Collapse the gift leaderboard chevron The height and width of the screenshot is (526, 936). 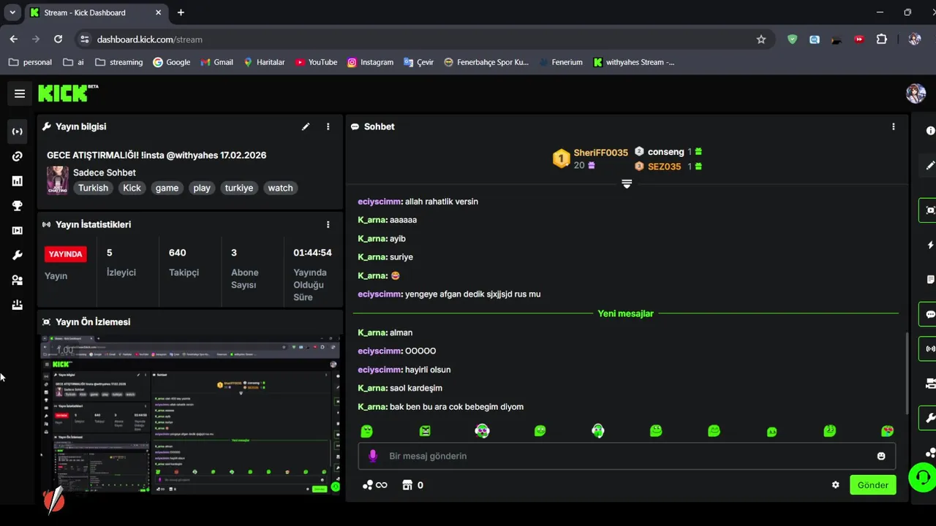(627, 184)
